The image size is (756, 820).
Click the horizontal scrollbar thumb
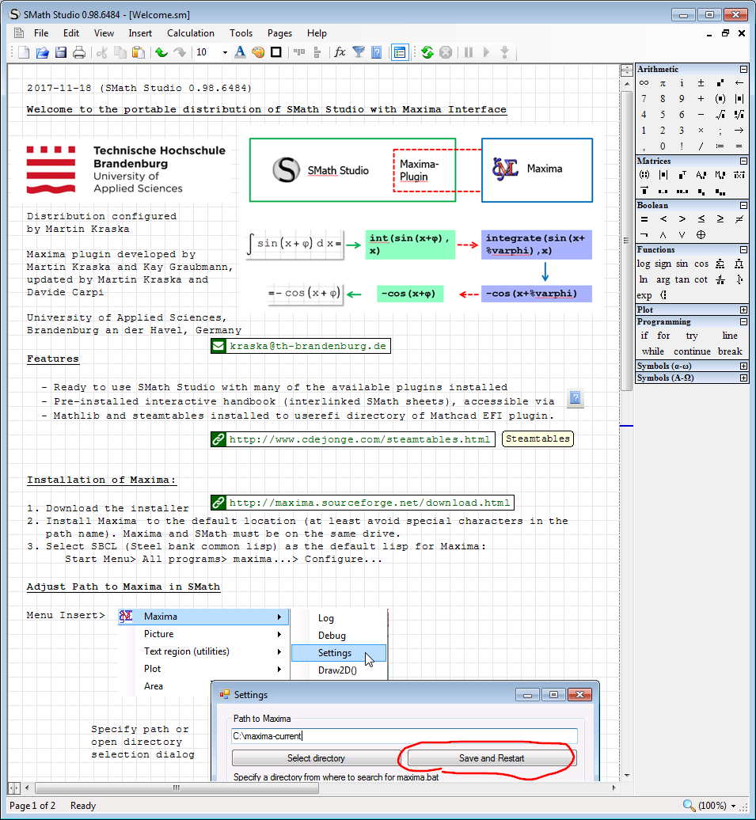click(x=177, y=788)
